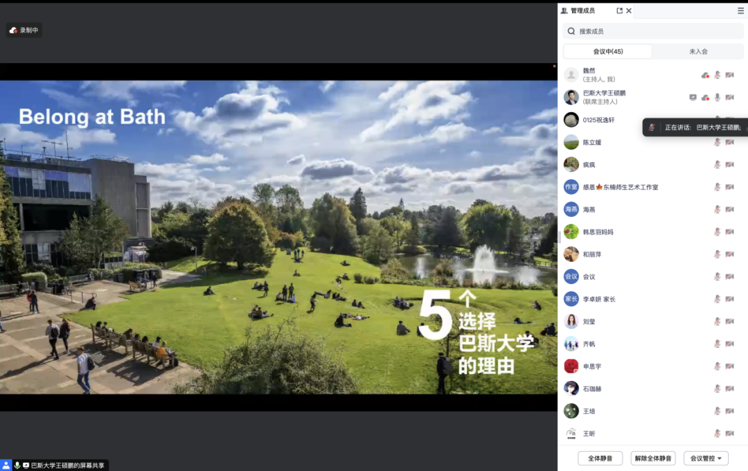The height and width of the screenshot is (471, 748).
Task: Click 东楠师生艺术工作室's camera icon
Action: pos(729,187)
